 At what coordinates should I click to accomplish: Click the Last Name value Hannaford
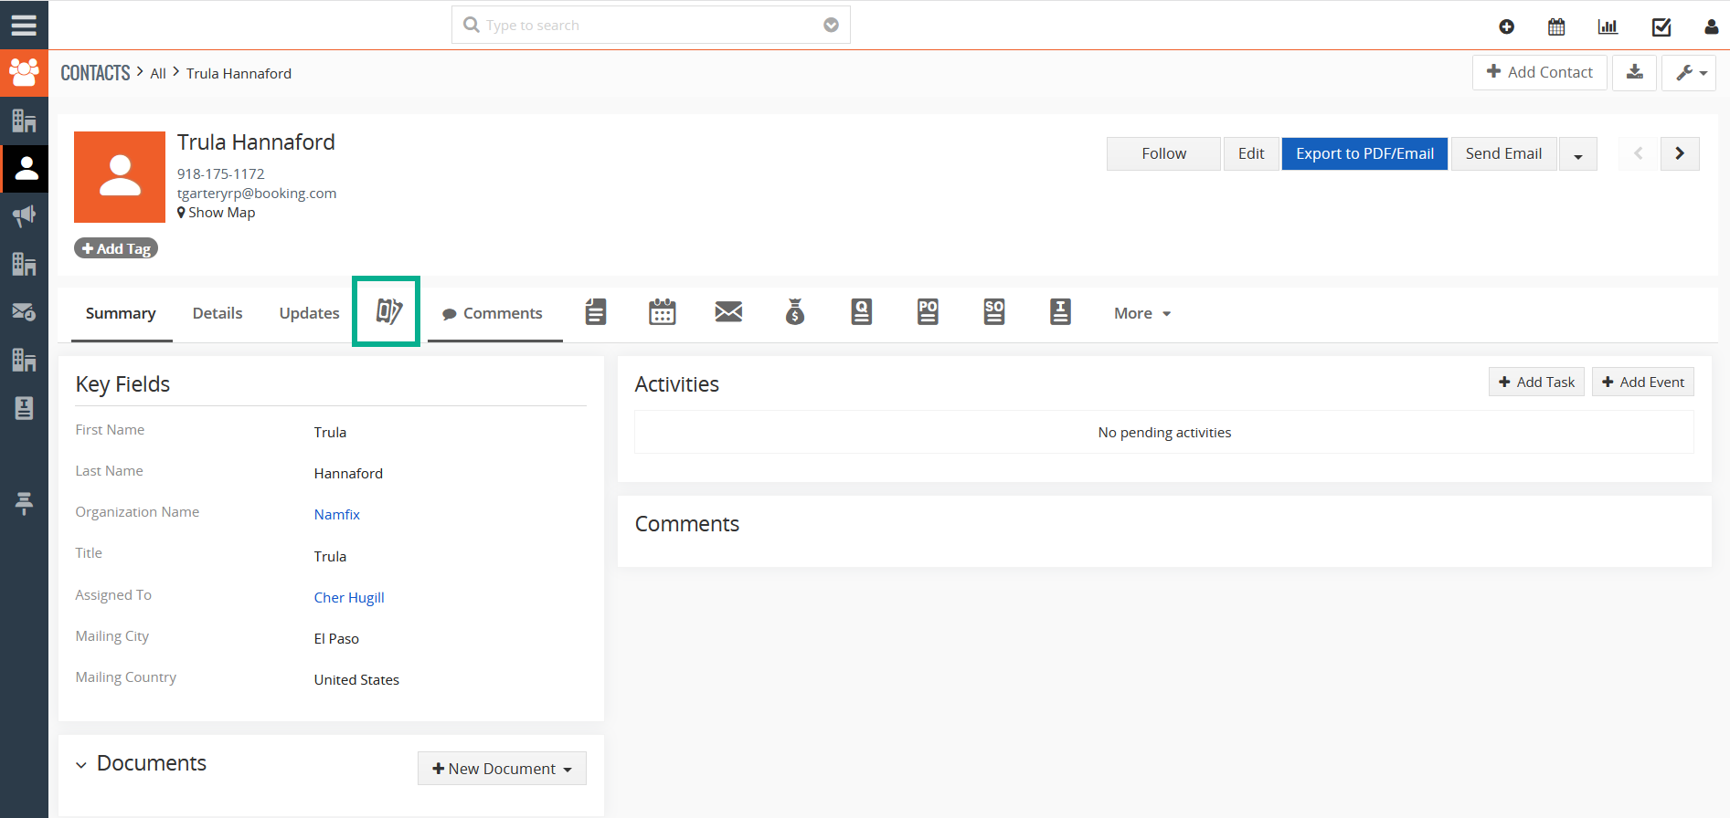348,474
